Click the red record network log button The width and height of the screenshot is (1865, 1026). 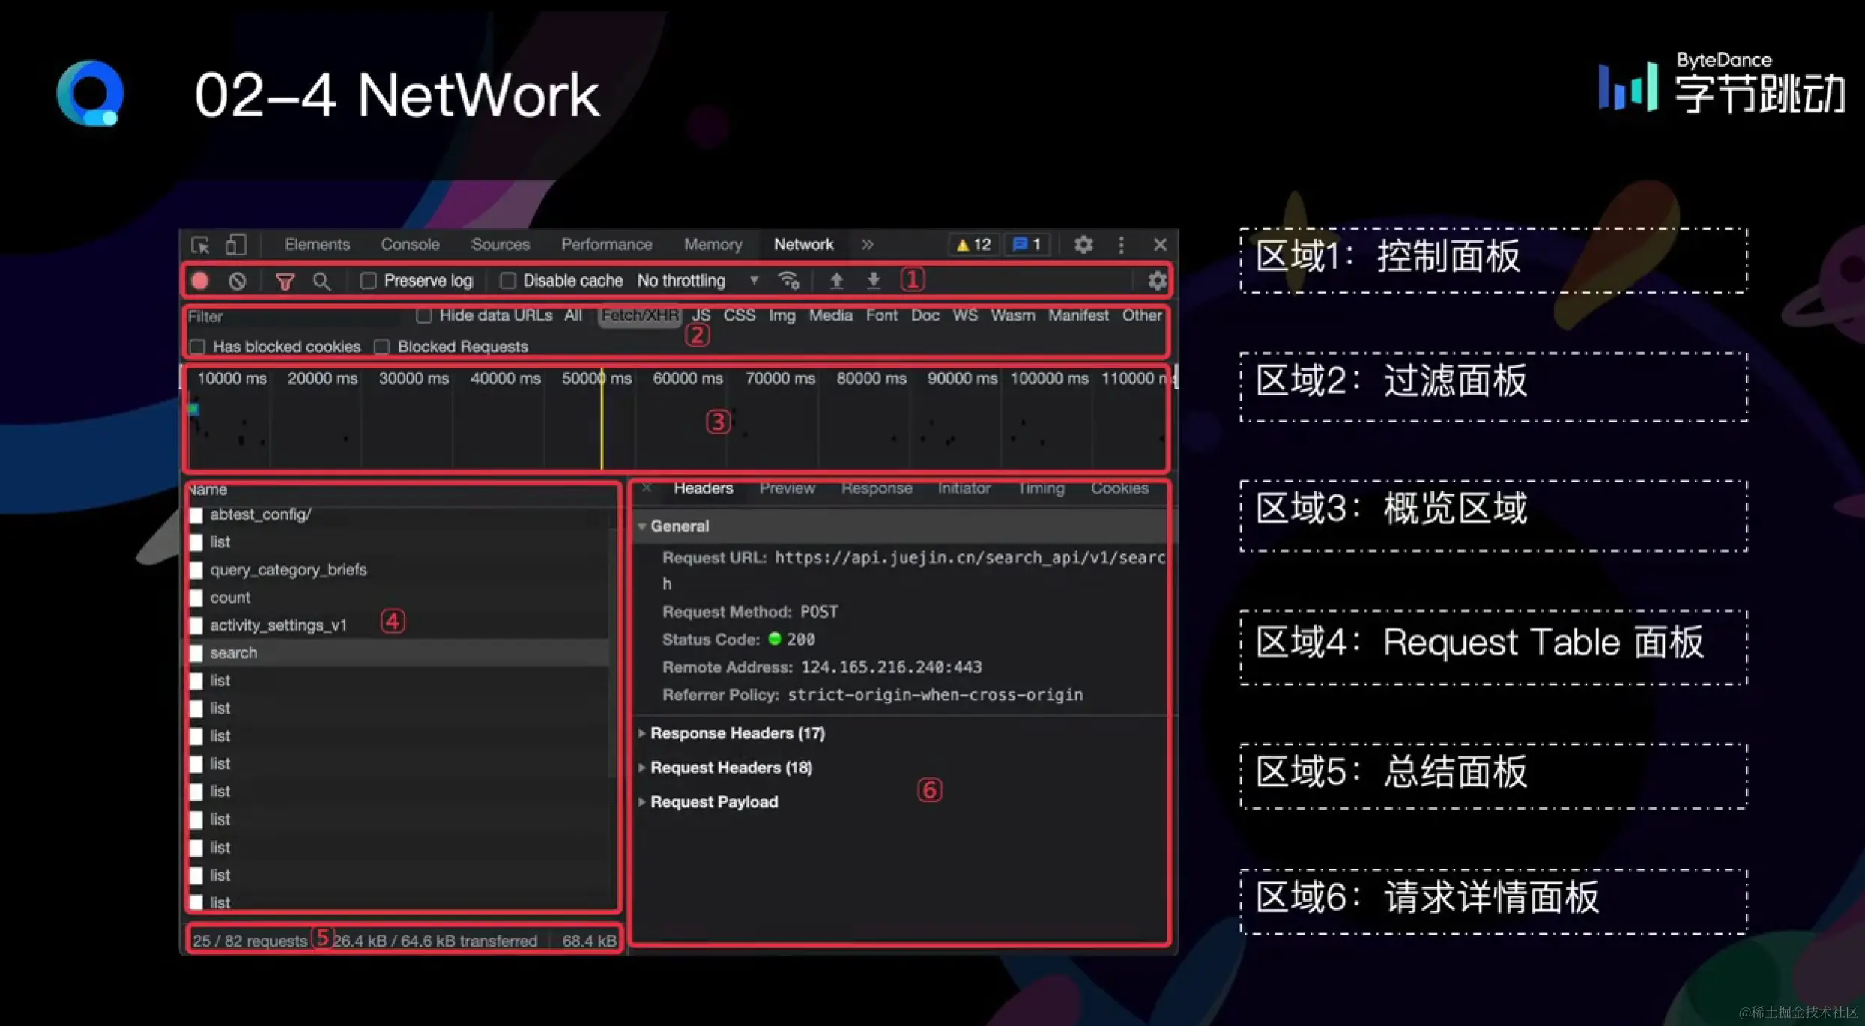tap(200, 281)
